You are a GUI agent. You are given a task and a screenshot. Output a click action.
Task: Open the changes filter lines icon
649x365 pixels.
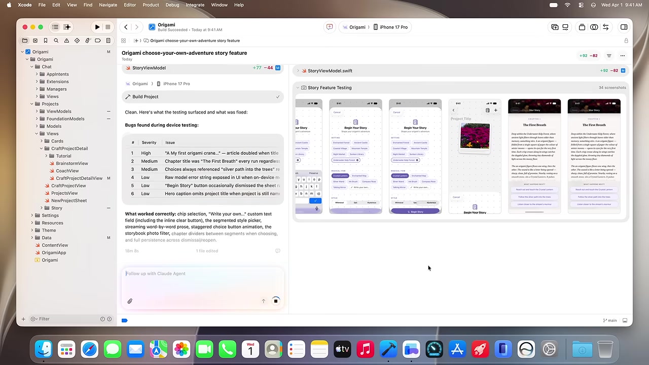pyautogui.click(x=609, y=56)
